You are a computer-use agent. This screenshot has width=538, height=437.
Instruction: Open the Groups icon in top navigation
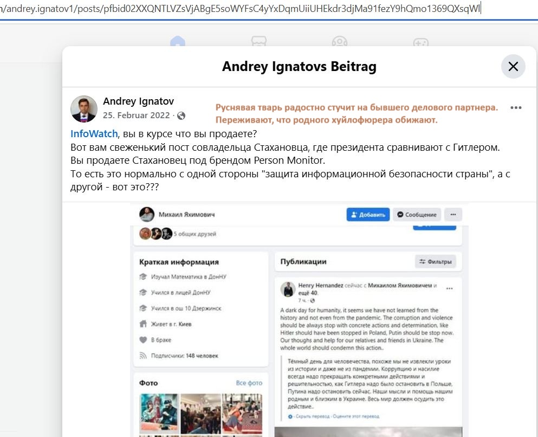pyautogui.click(x=340, y=41)
